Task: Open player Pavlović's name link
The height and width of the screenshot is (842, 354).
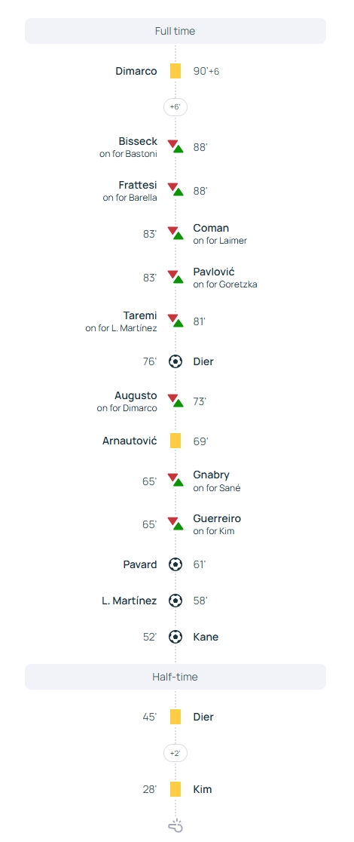Action: point(214,272)
